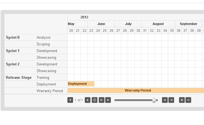Select the Release Stage row label
The image size is (204, 125).
click(19, 77)
